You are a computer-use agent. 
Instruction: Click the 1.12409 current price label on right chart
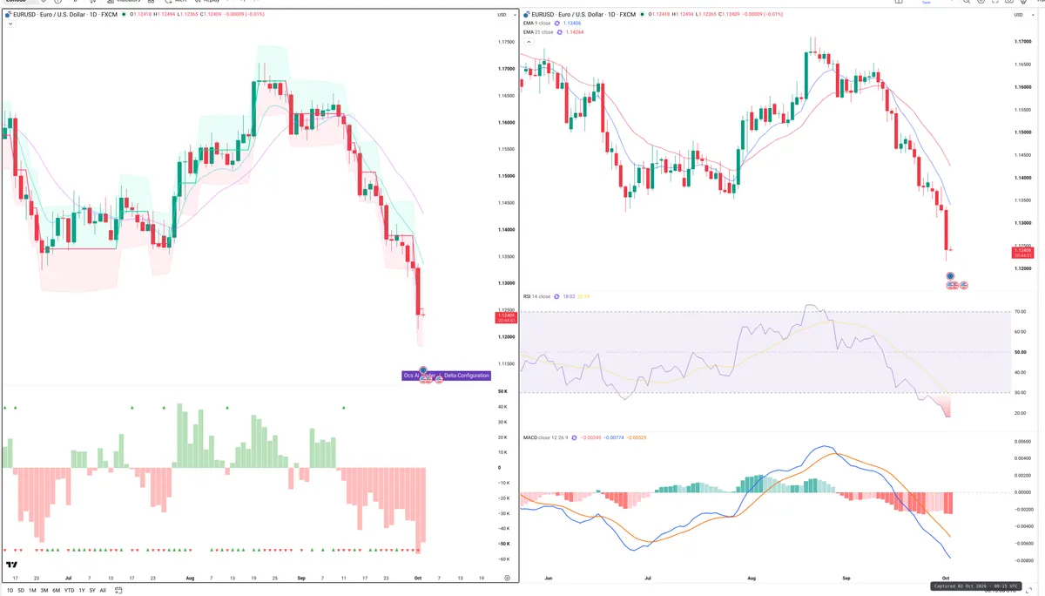click(1022, 252)
